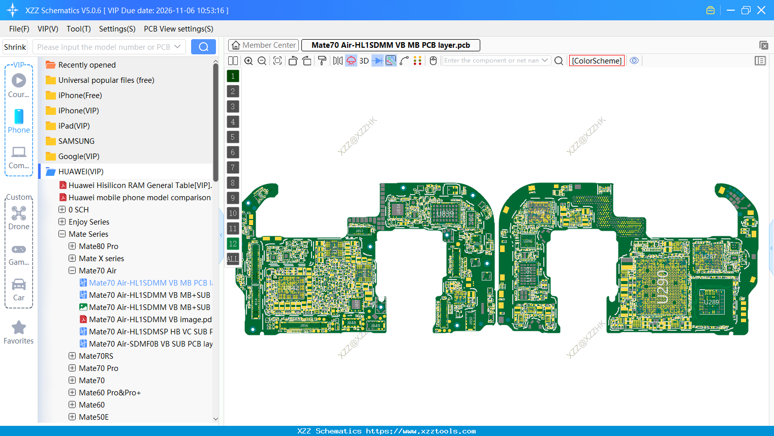Screen dimensions: 774x436
Task: Rotate the board counterclockwise
Action: pos(293,60)
